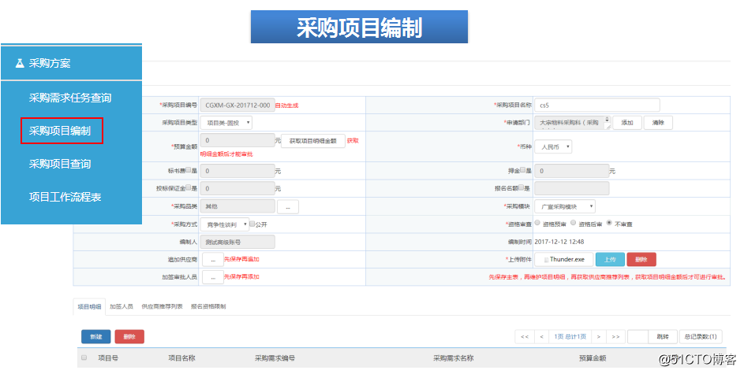Tick the 公开 checkbox
This screenshot has height=374, width=744.
[252, 224]
